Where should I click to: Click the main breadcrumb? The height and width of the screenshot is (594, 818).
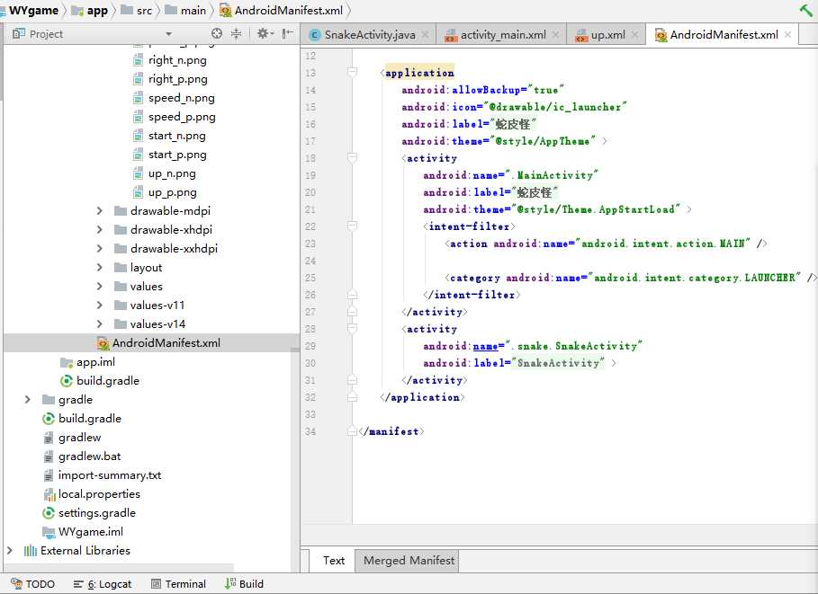click(185, 11)
